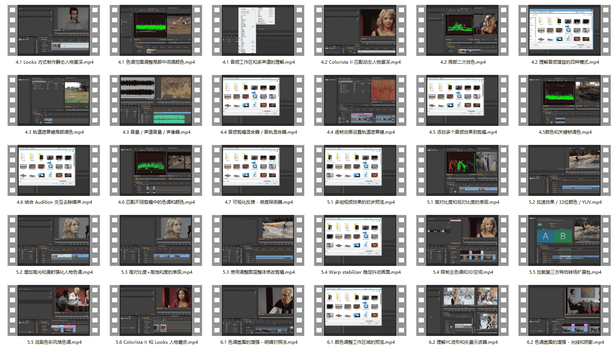Select thumbnail 5.2 增加高光和漫射强化人物色调
Screen dimensions: 616x346
tap(54, 240)
